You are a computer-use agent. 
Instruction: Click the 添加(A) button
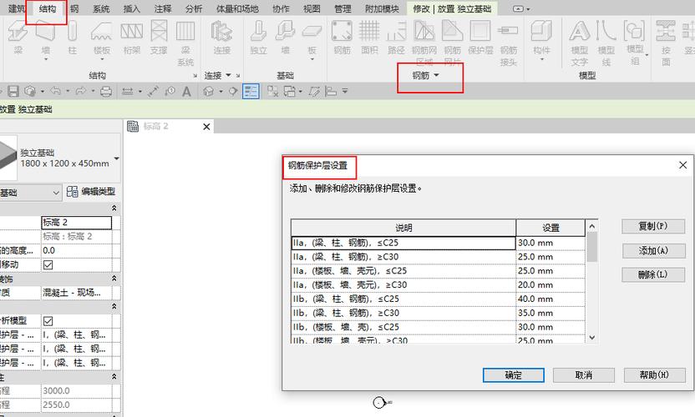click(x=653, y=250)
